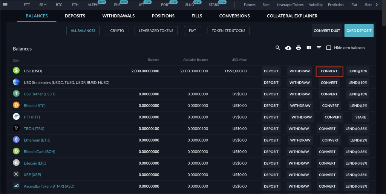Click the print icon
The image size is (386, 194).
[x=299, y=48]
